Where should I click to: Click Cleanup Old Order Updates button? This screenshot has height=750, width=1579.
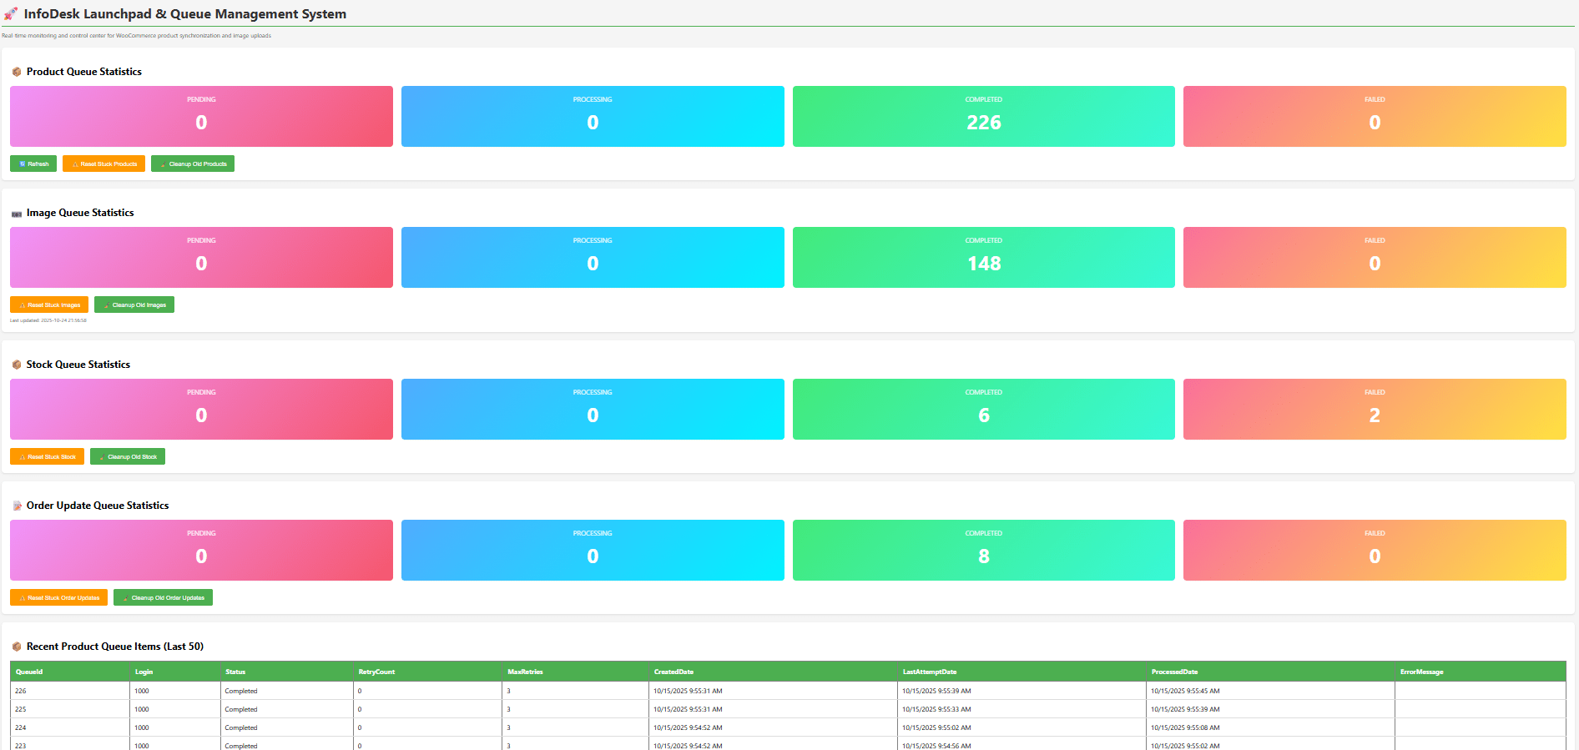pyautogui.click(x=163, y=597)
